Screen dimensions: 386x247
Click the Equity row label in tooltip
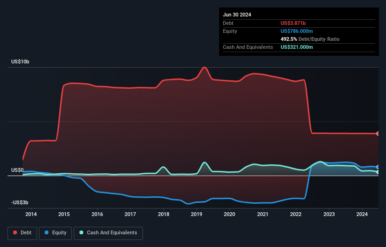(230, 31)
